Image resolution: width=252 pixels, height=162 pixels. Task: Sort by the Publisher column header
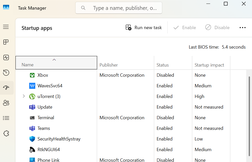pos(126,63)
